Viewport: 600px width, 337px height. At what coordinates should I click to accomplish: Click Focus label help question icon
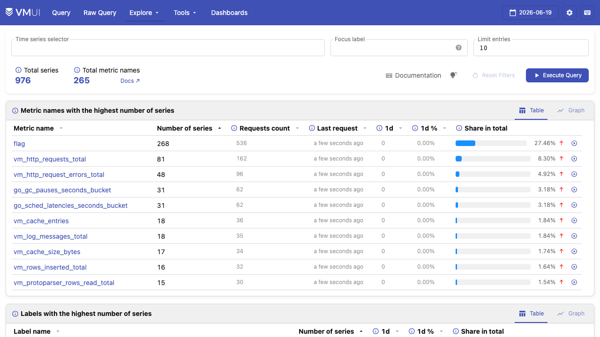tap(458, 48)
